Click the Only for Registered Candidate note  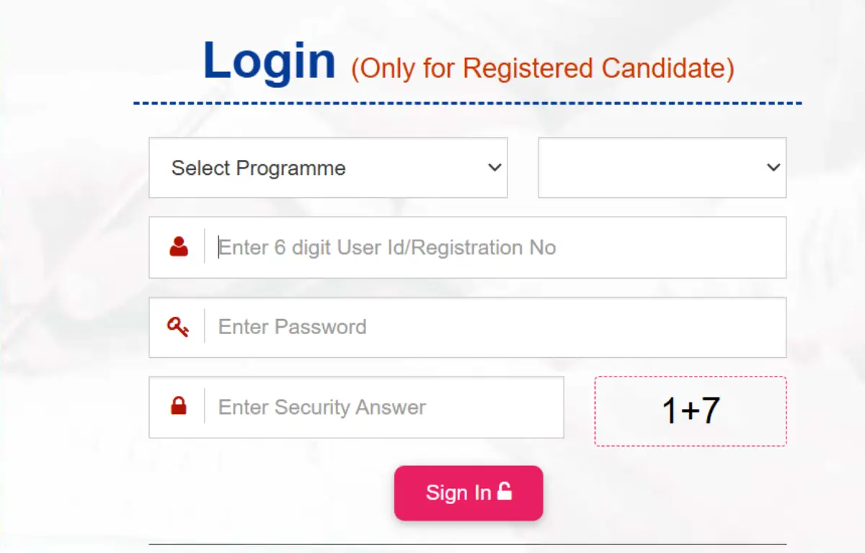coord(543,68)
